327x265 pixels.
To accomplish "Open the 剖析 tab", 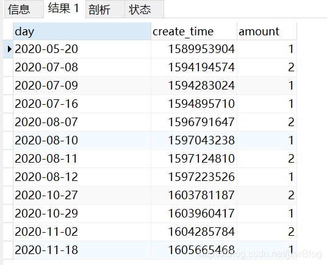I will coord(105,9).
